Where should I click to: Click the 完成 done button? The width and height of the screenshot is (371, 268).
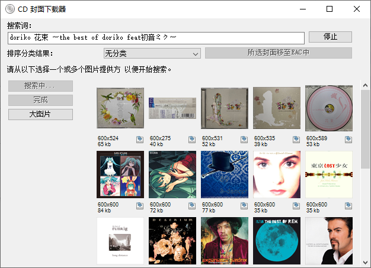coord(40,100)
